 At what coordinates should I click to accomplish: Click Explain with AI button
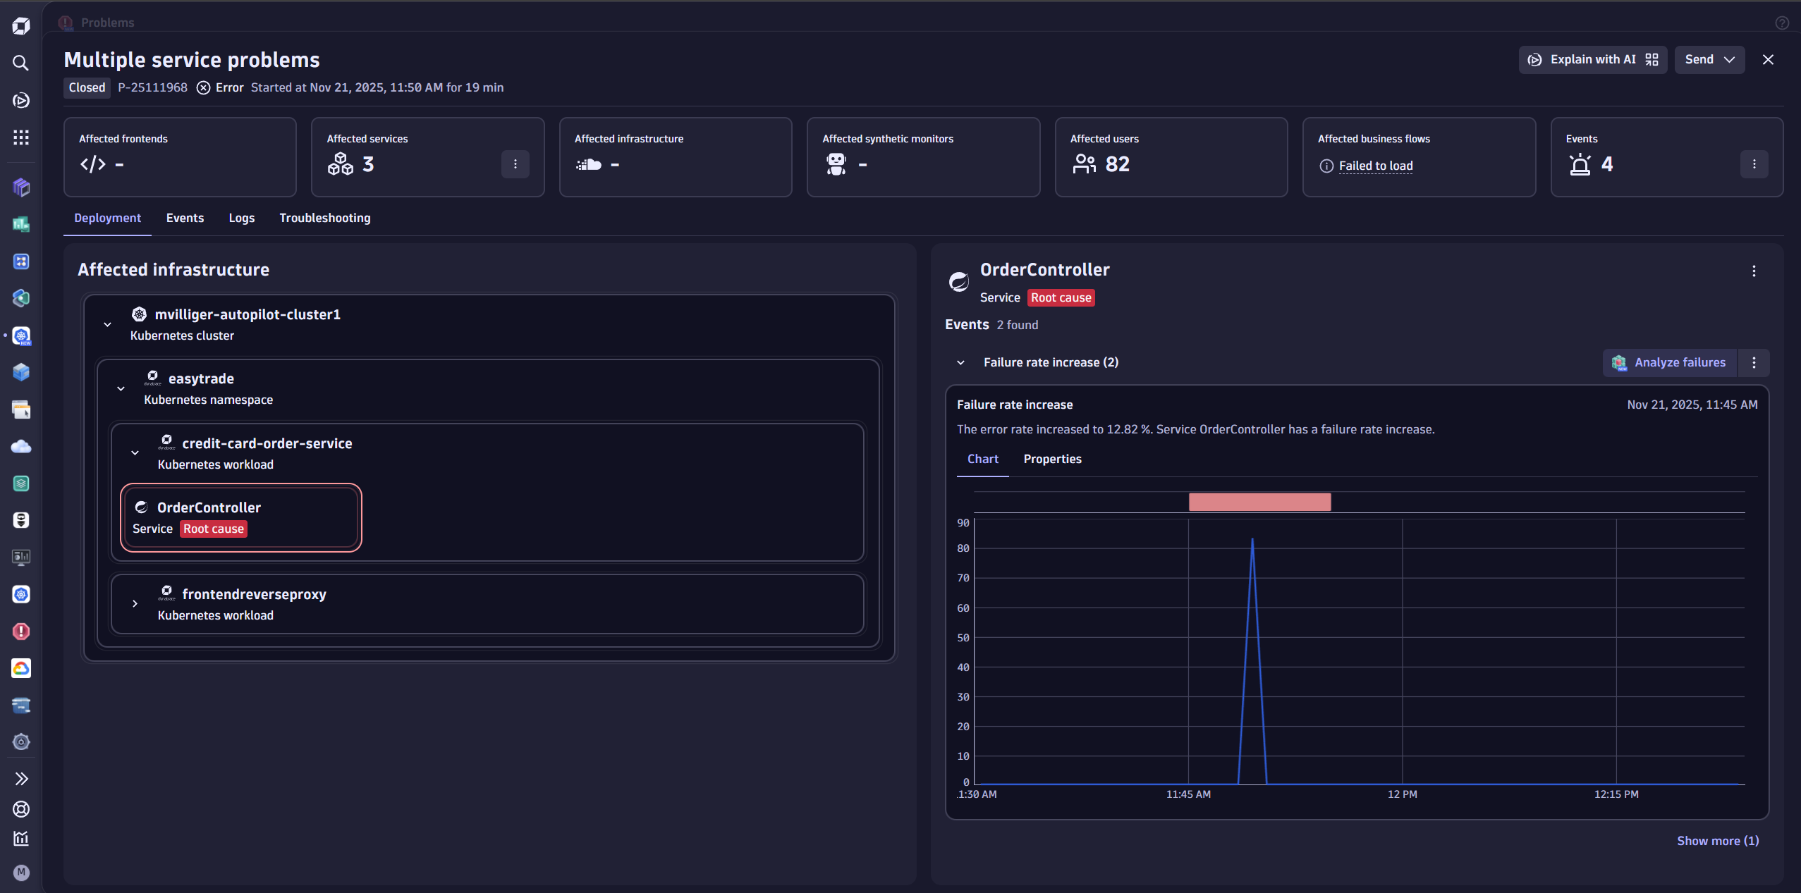click(1592, 60)
